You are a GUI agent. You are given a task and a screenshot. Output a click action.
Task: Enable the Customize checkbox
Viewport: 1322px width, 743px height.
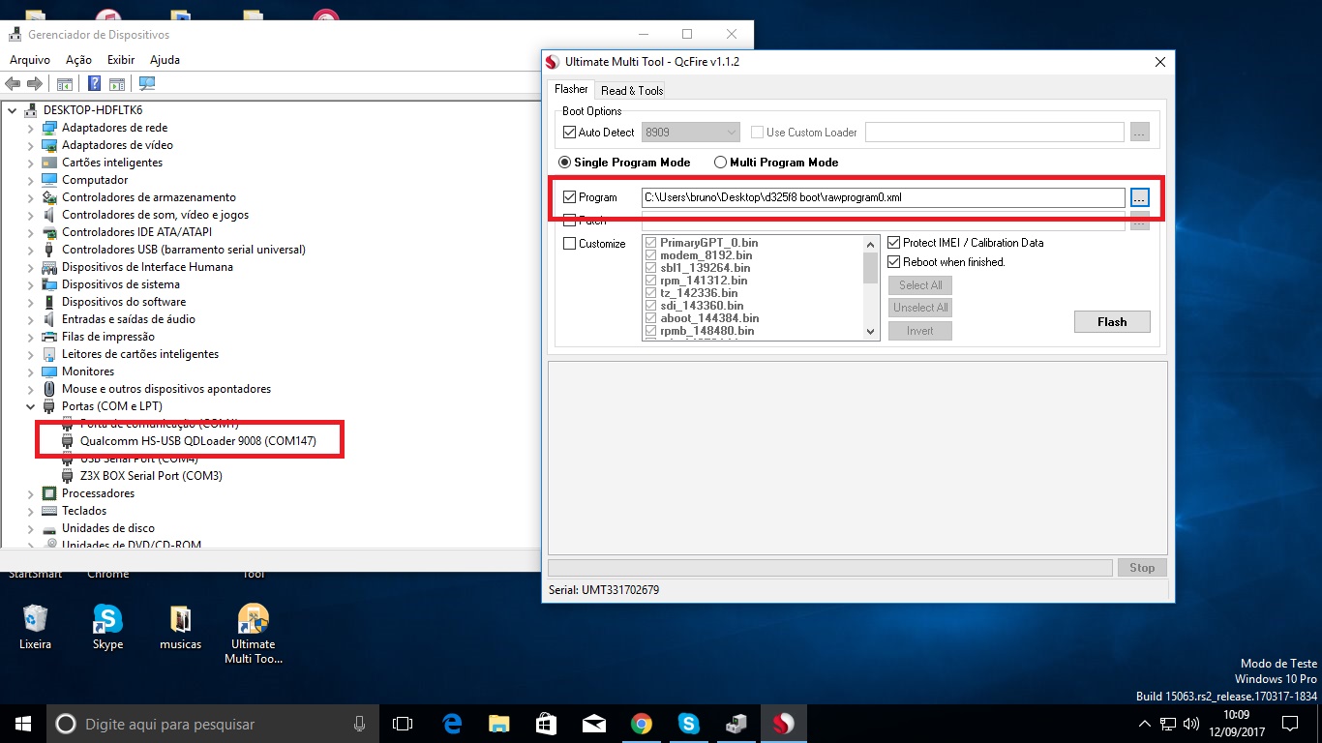[569, 244]
